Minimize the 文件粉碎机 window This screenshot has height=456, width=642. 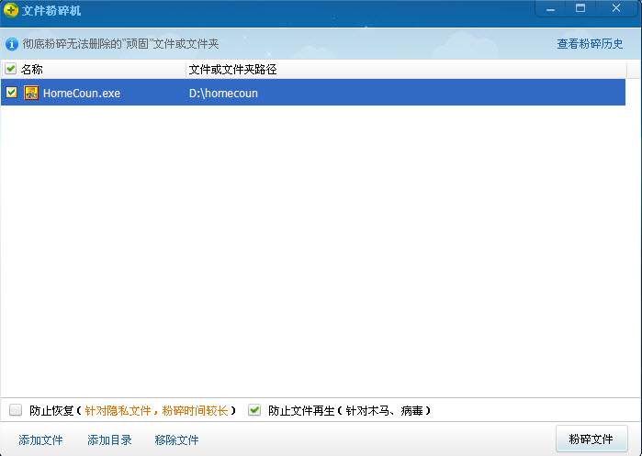[x=551, y=8]
